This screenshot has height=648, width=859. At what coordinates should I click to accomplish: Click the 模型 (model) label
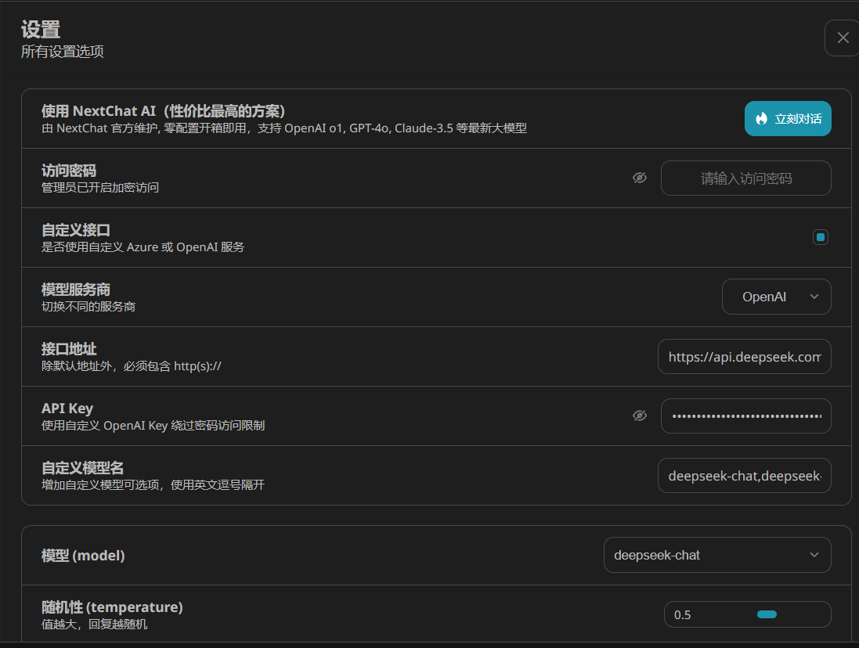click(83, 556)
